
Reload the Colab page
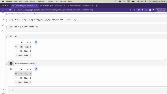[10, 10]
